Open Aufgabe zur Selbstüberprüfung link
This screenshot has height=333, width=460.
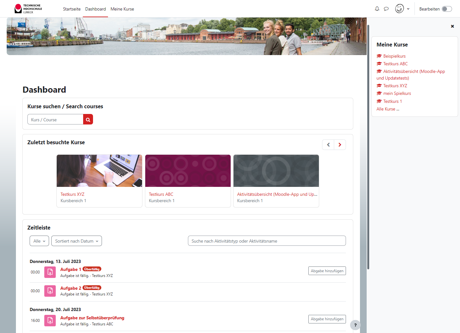[92, 318]
